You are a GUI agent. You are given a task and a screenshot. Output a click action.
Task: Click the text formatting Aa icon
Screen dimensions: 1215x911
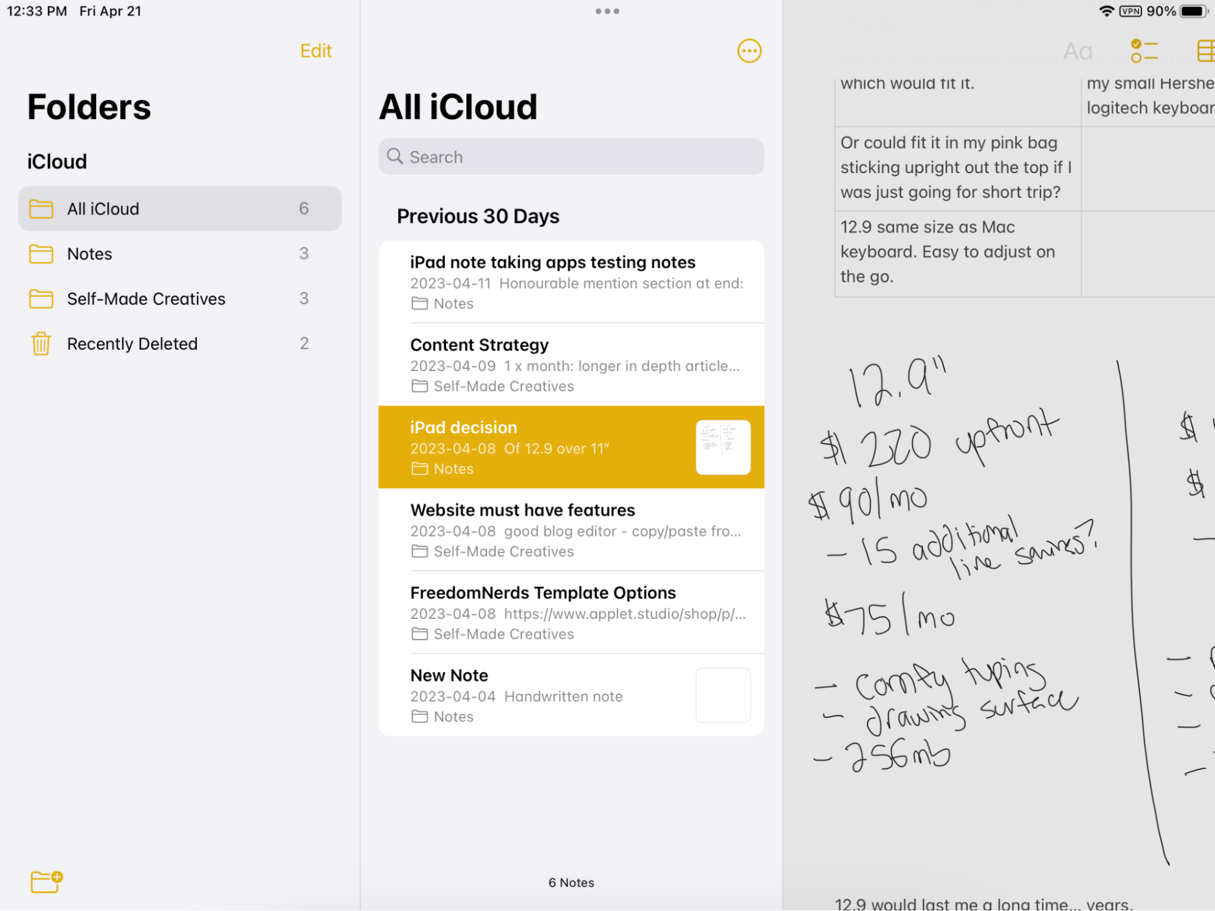(1078, 51)
